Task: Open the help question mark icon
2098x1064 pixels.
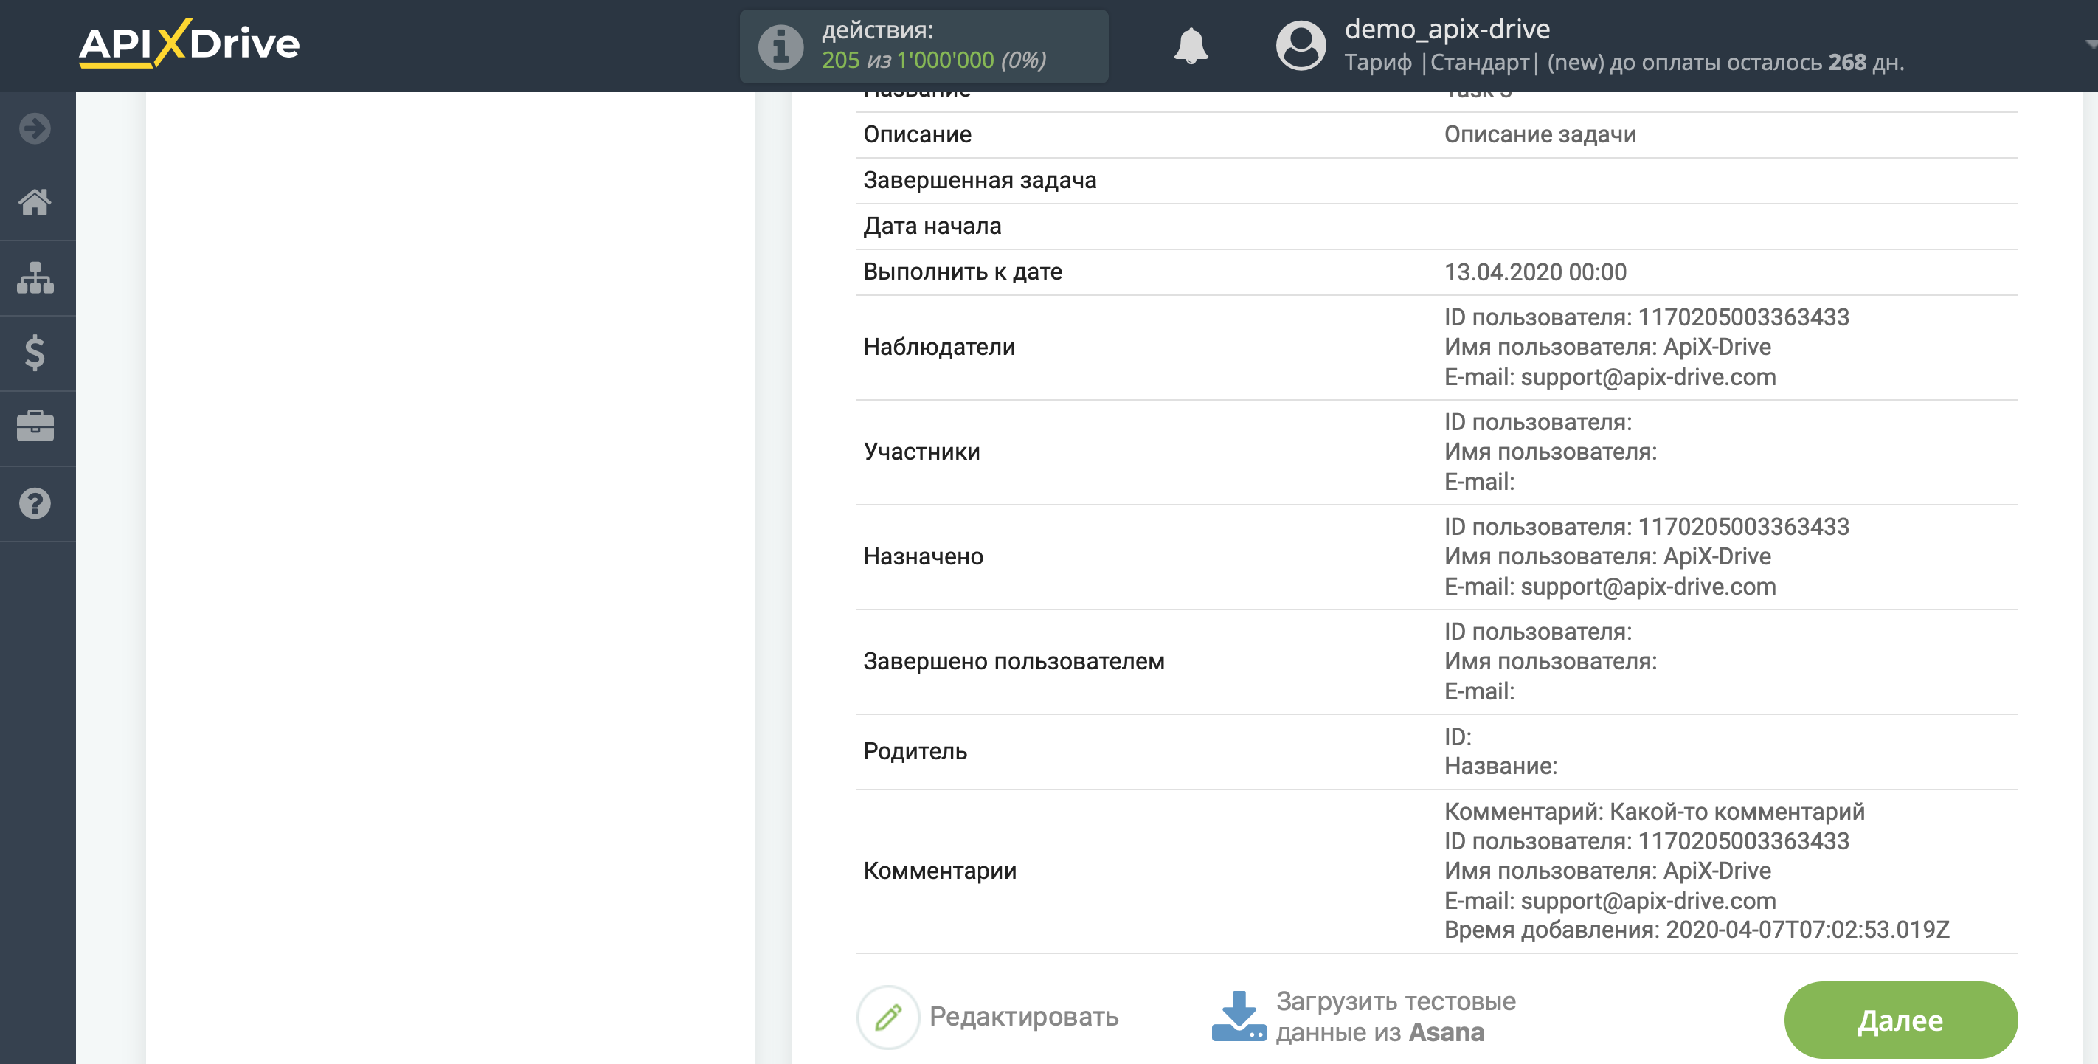Action: (35, 503)
